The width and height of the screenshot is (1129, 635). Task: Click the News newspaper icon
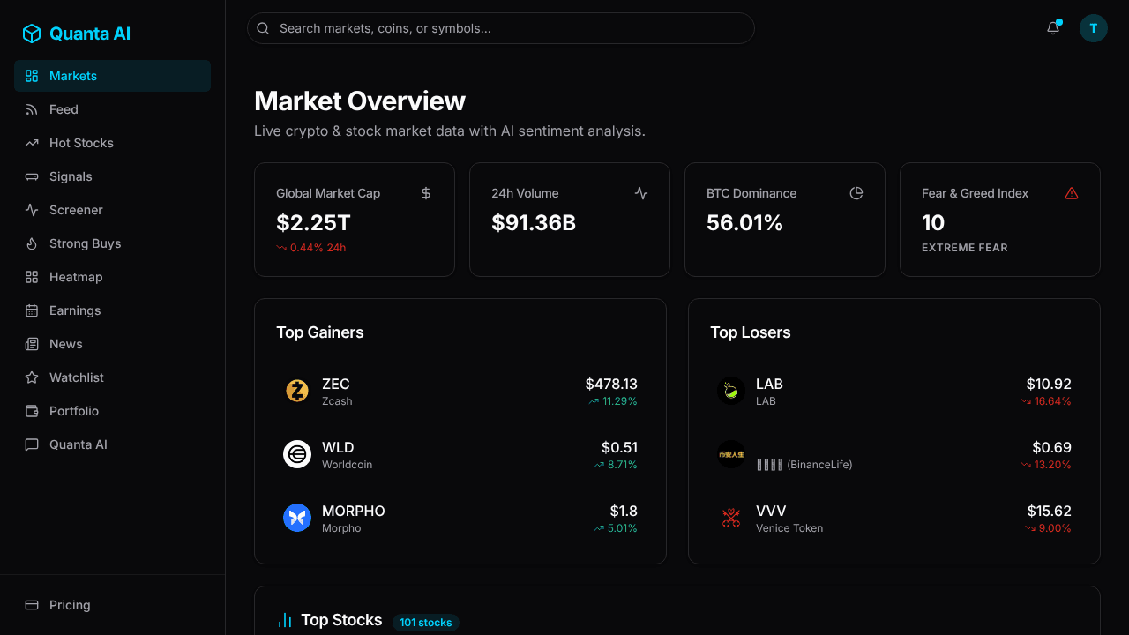[x=32, y=344]
